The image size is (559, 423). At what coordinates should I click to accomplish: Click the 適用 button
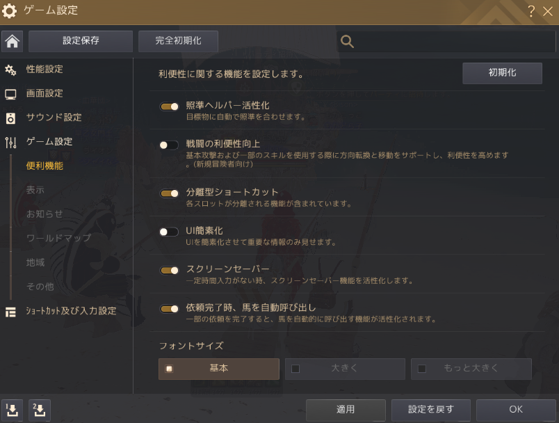tap(346, 410)
